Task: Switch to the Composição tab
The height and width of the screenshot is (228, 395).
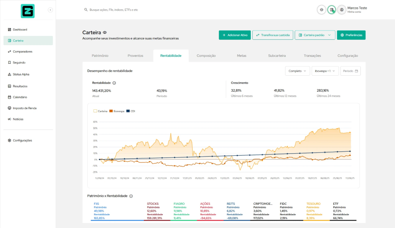Action: (206, 56)
